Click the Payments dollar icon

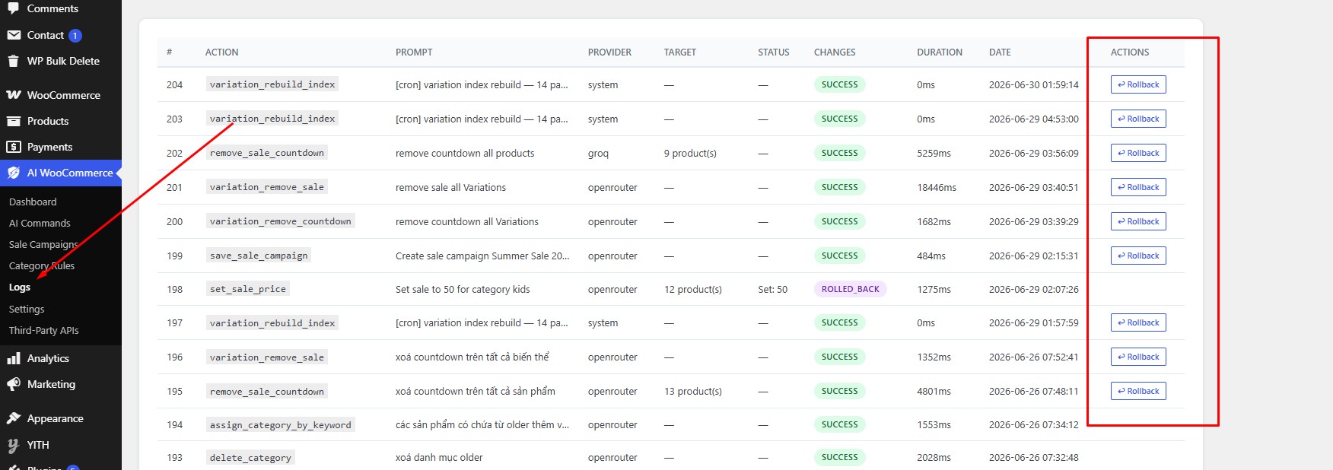(14, 147)
